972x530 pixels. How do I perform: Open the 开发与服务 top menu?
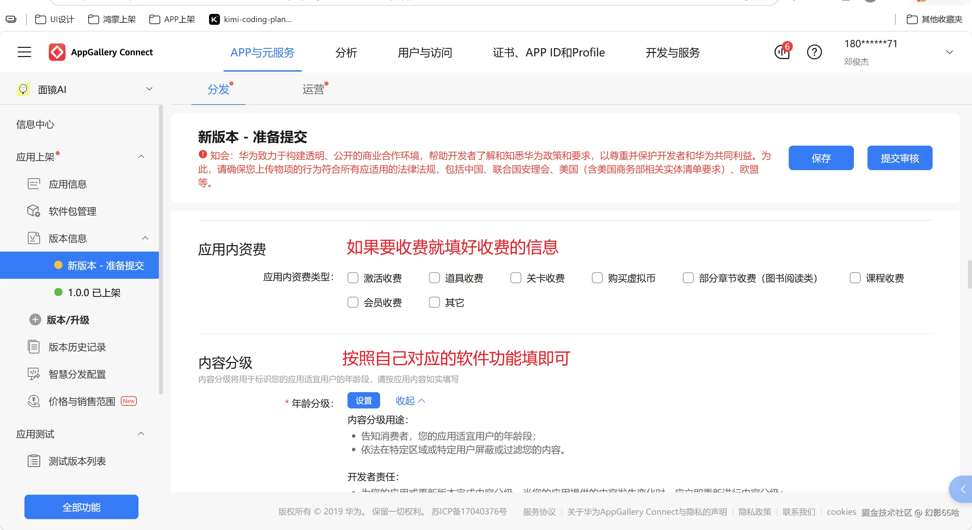(672, 53)
